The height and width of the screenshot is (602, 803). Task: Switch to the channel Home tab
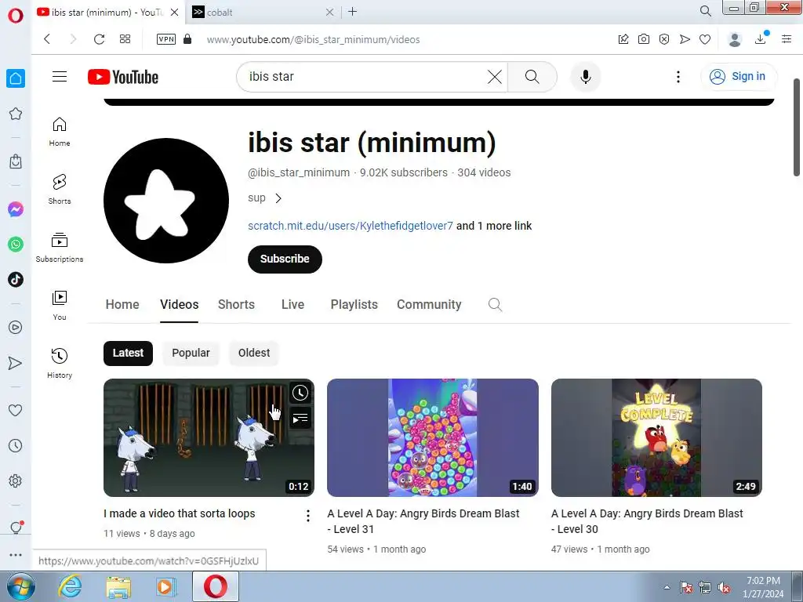click(x=122, y=305)
